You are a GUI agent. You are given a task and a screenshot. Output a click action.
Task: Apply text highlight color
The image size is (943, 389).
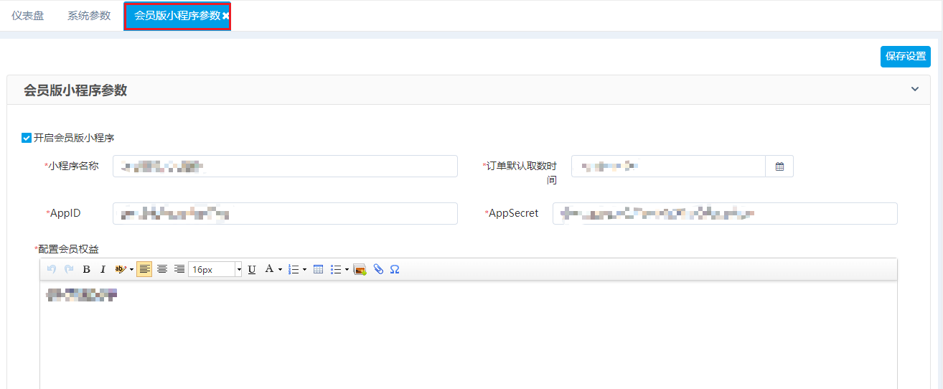click(121, 269)
